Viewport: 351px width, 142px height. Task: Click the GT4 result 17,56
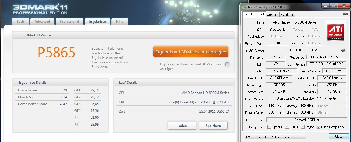pos(95,111)
